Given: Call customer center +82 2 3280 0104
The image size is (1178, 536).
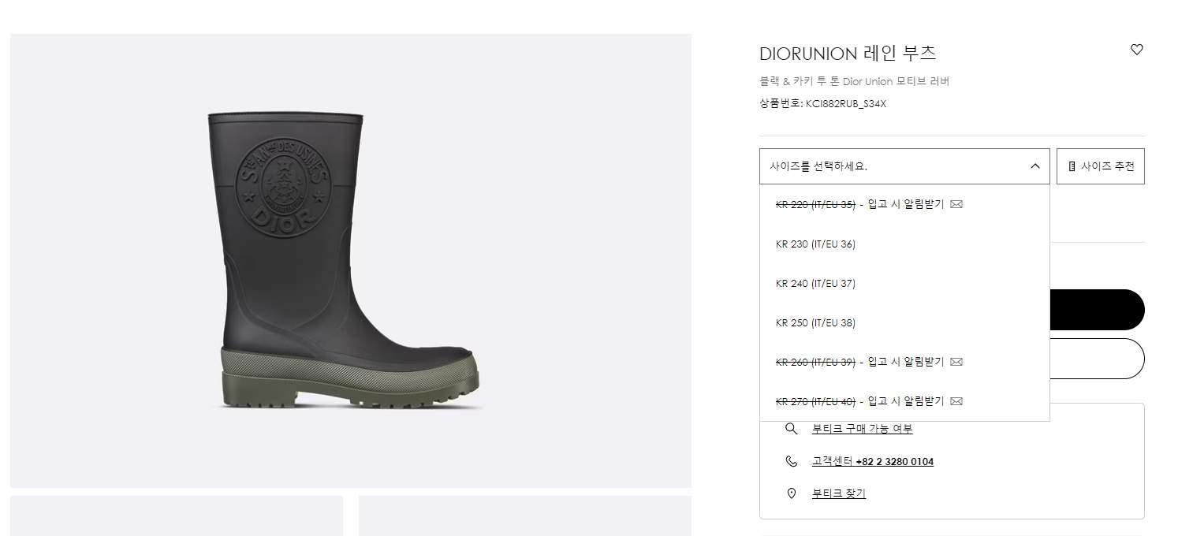Looking at the screenshot, I should (x=873, y=461).
